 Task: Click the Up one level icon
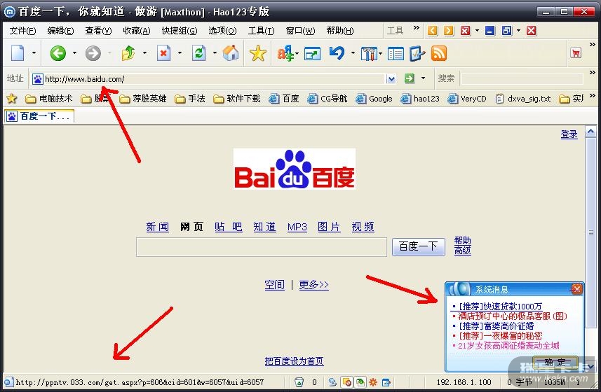point(128,53)
